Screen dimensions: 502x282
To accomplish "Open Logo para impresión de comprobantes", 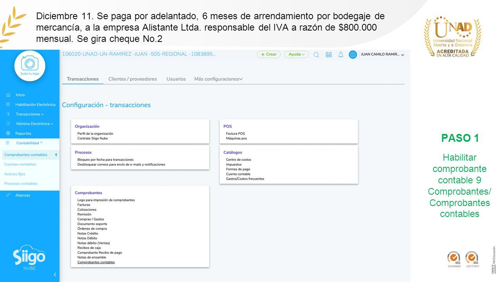I will tap(106, 200).
